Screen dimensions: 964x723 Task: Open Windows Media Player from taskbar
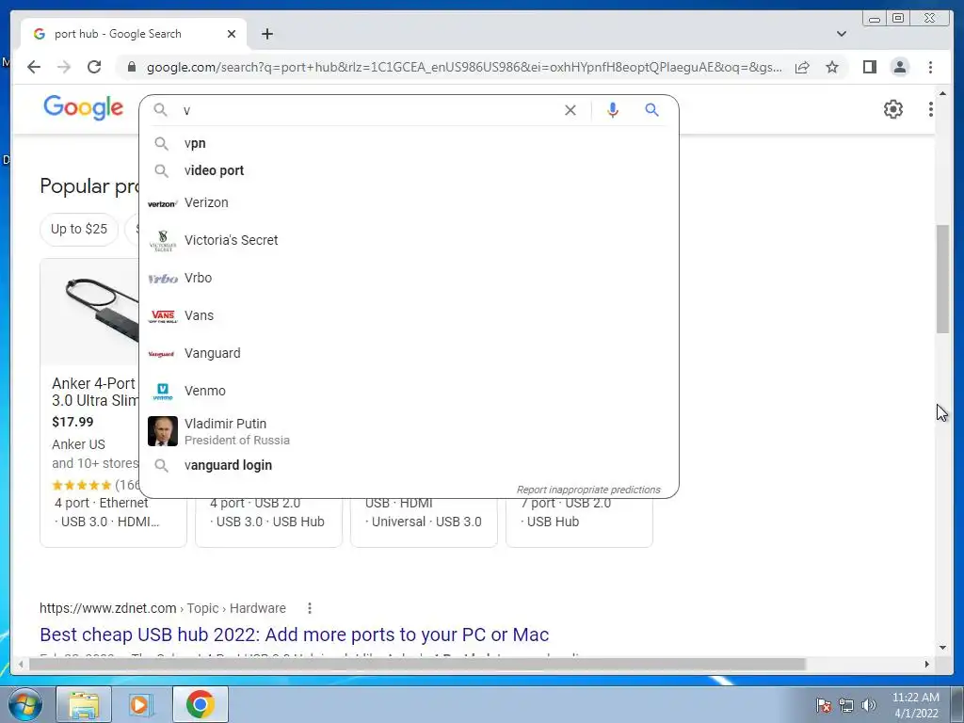141,704
